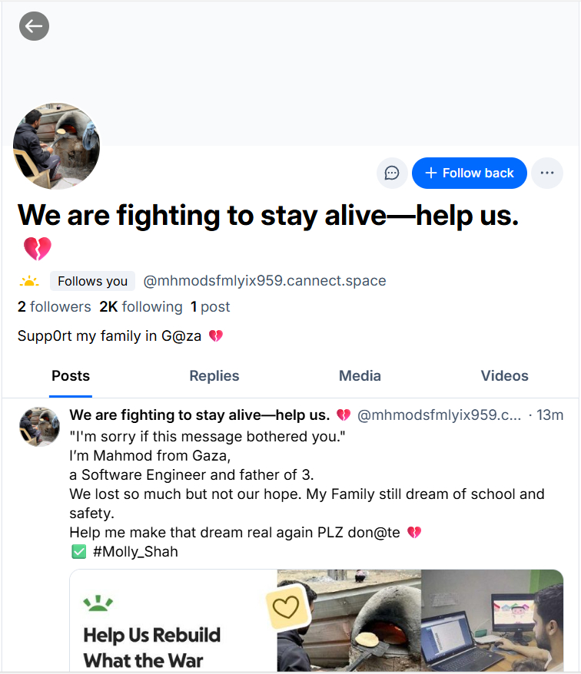Switch to the Replies tab
The image size is (581, 674).
coord(214,376)
